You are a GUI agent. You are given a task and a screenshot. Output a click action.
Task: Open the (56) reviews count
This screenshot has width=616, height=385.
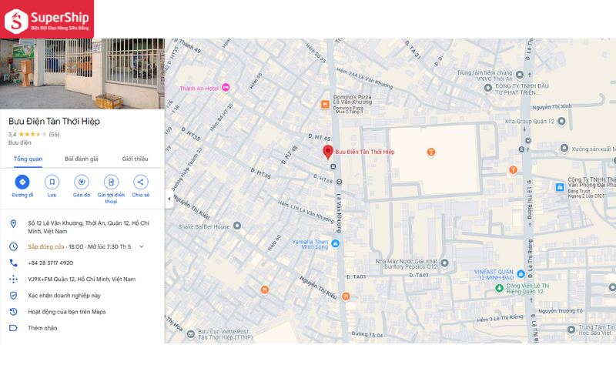(54, 134)
